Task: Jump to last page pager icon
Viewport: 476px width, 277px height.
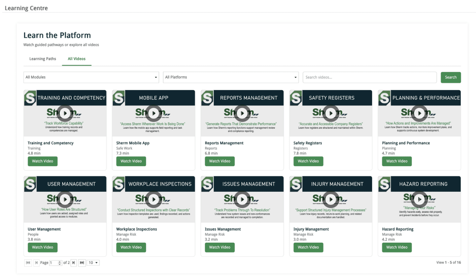Action: click(x=82, y=263)
